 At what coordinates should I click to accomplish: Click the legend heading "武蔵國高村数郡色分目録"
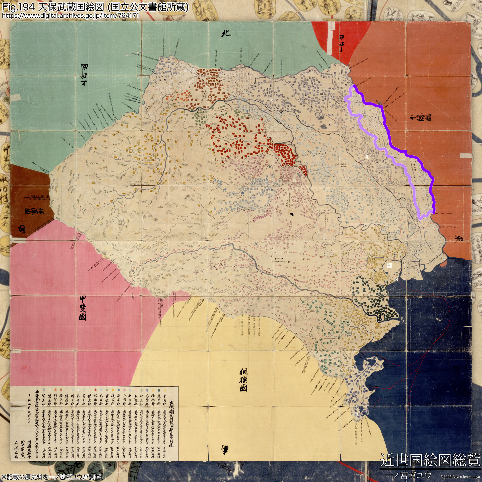click(172, 424)
